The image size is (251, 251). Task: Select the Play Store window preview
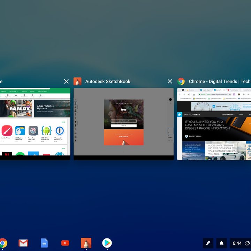pos(35,124)
